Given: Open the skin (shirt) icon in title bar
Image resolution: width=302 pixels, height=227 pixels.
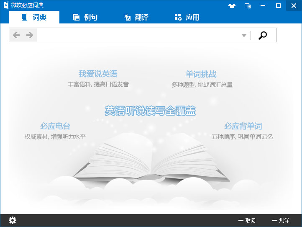Looking at the screenshot, I should [232, 5].
